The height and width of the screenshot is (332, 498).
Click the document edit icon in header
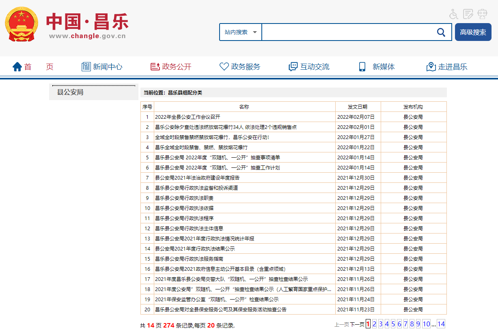tap(468, 14)
